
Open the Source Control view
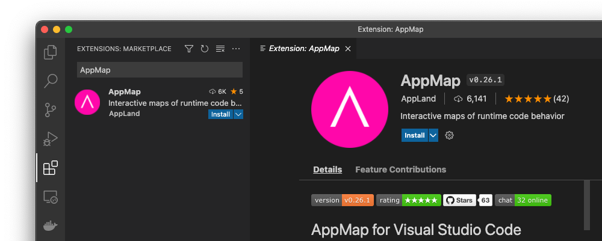[x=51, y=110]
